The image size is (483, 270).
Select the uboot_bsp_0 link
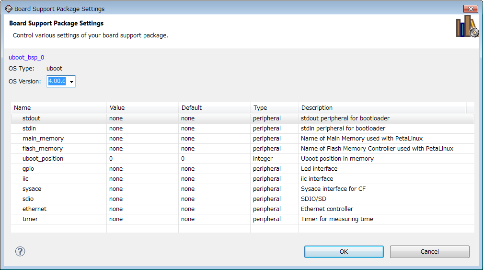[26, 58]
